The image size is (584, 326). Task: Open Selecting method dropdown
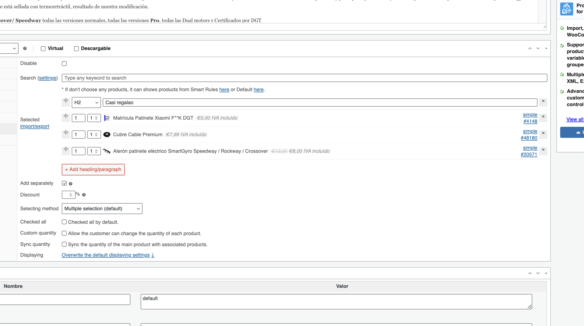(x=102, y=209)
